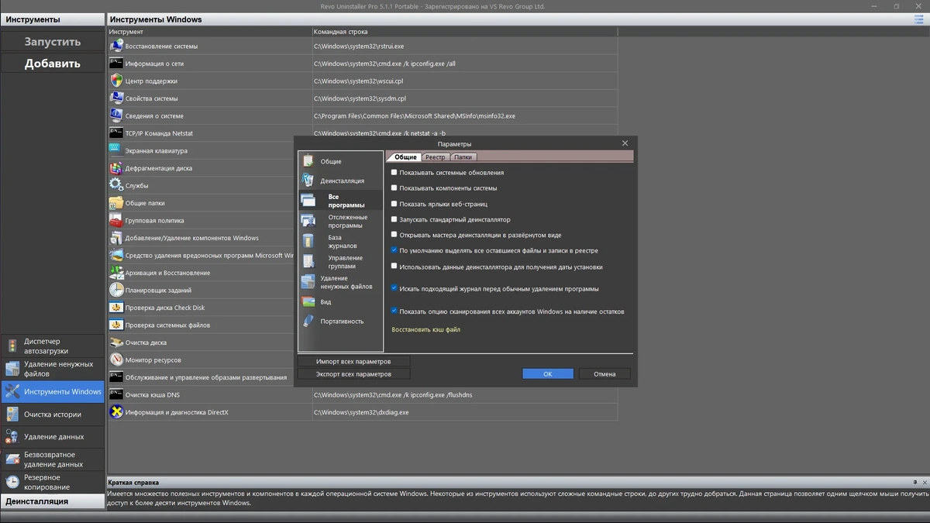Click the on-screen keyboard icon
This screenshot has height=523, width=930.
[116, 150]
